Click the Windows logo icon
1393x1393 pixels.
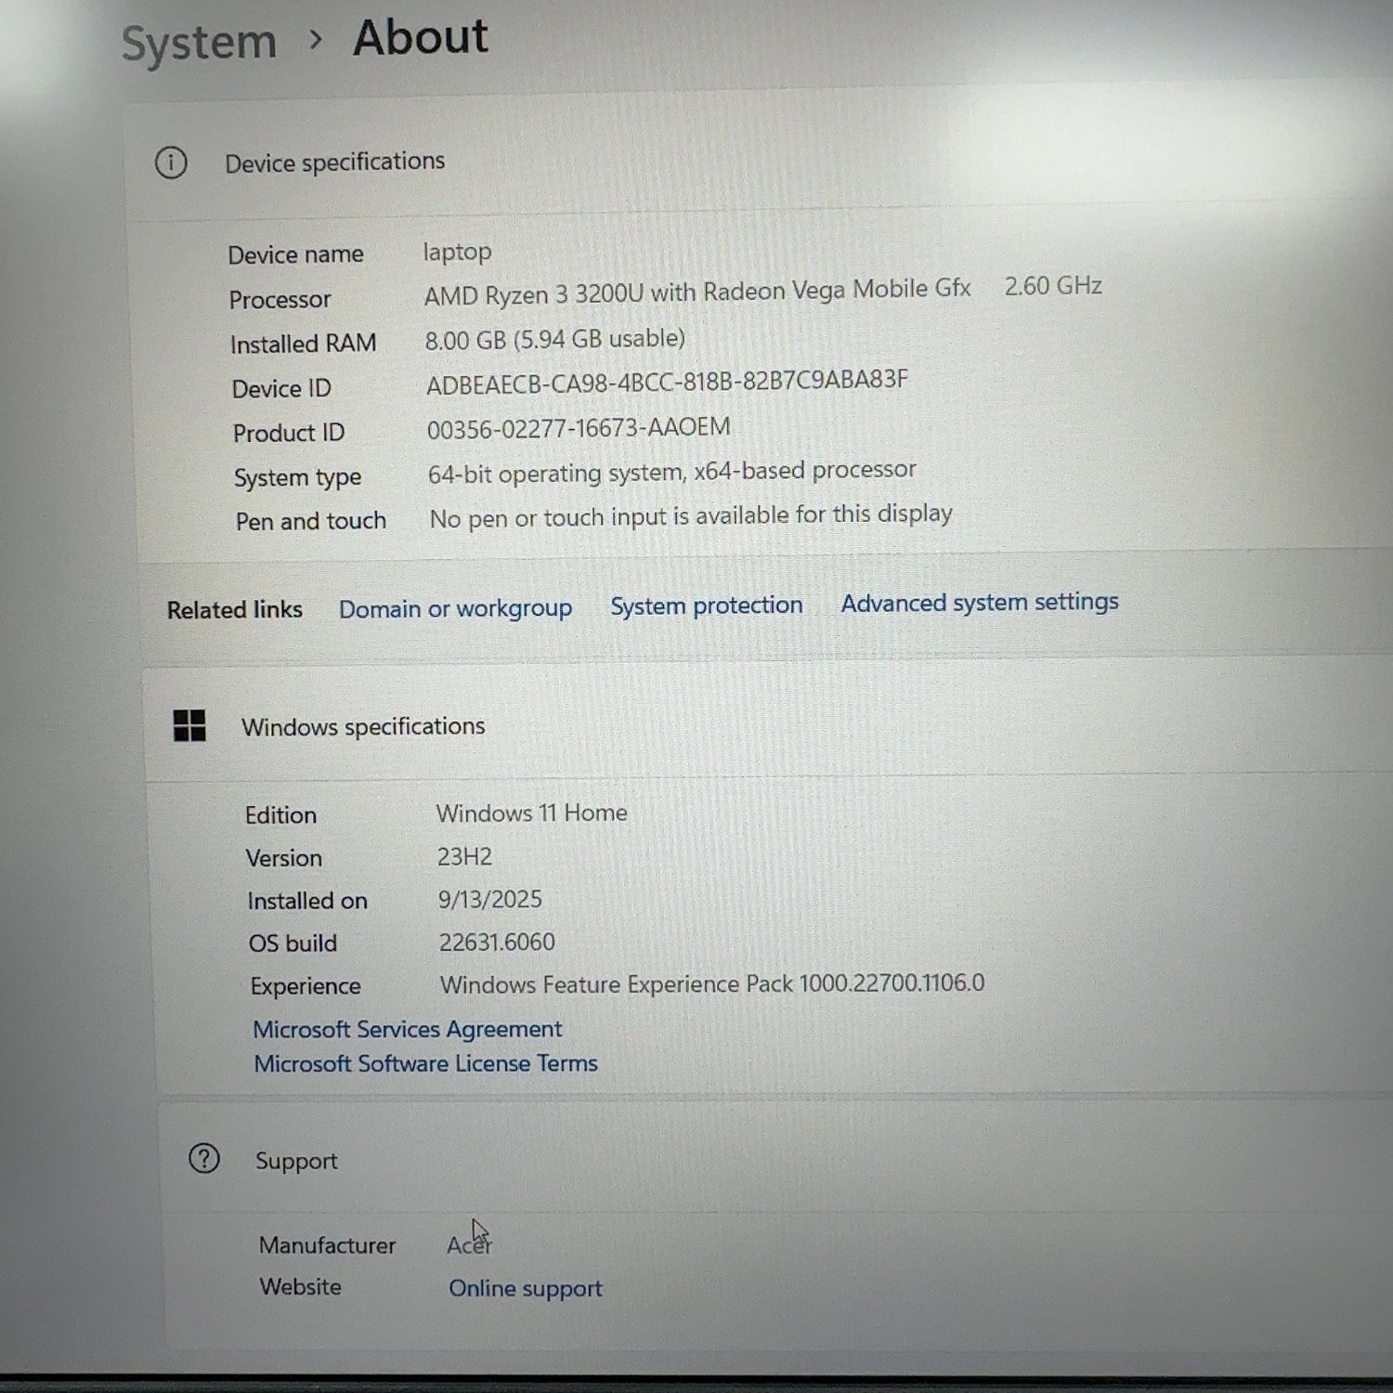pyautogui.click(x=189, y=725)
